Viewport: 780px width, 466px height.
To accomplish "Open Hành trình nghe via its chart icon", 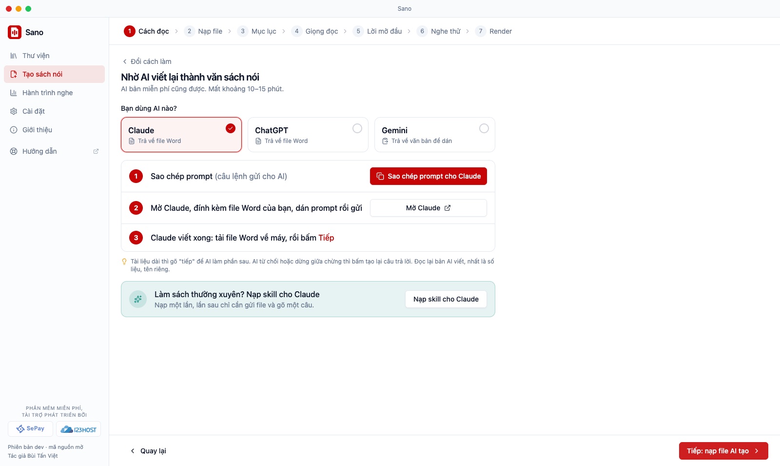I will (14, 93).
